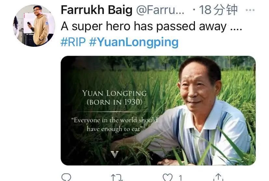The width and height of the screenshot is (269, 181).
Task: Retweet this post using the retweet icon
Action: click(x=117, y=177)
